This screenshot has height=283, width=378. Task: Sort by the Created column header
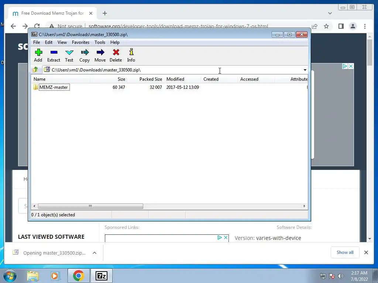[219, 79]
